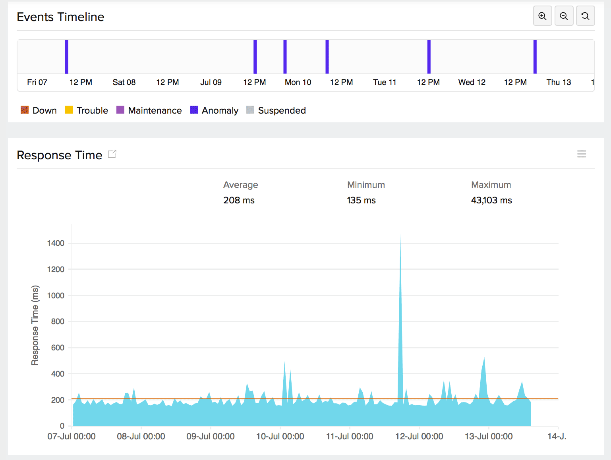Click the Response Time heading
Image resolution: width=611 pixels, height=460 pixels.
pyautogui.click(x=60, y=155)
